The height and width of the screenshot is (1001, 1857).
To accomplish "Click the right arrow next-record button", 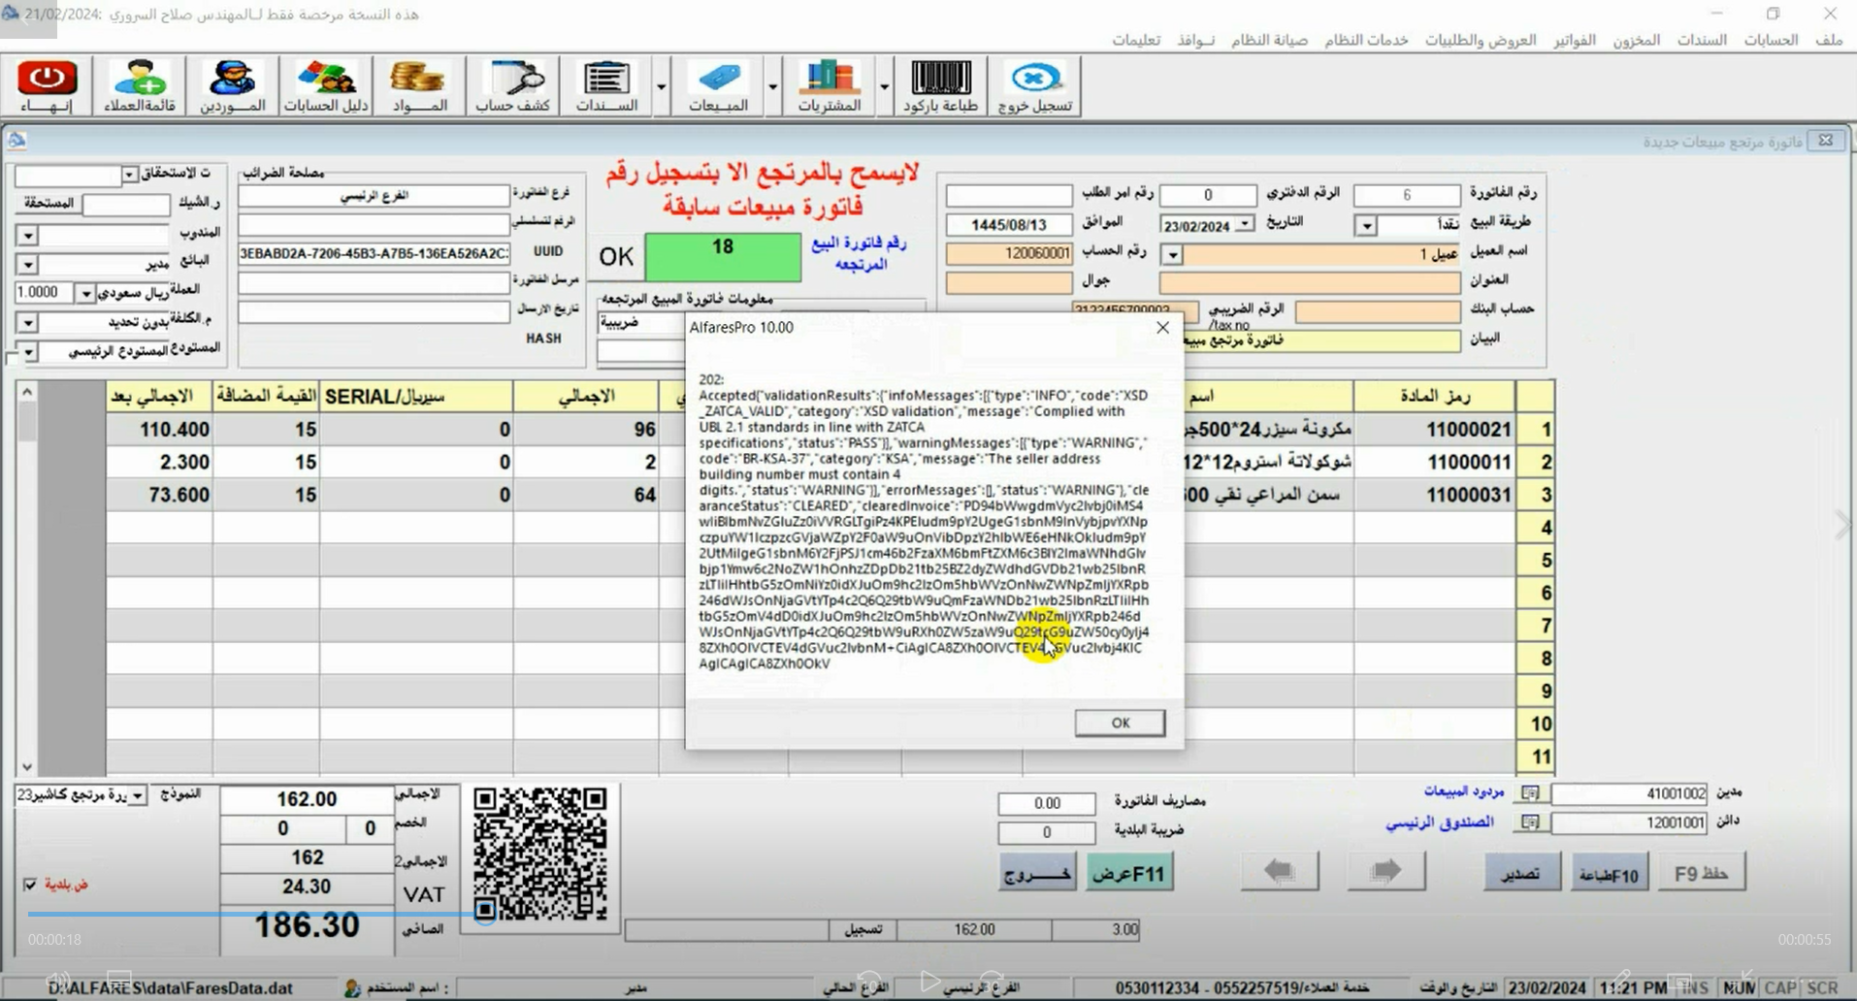I will point(1385,871).
